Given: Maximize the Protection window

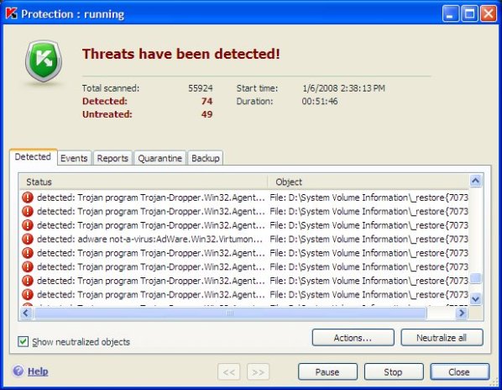Looking at the screenshot, I should pos(469,13).
